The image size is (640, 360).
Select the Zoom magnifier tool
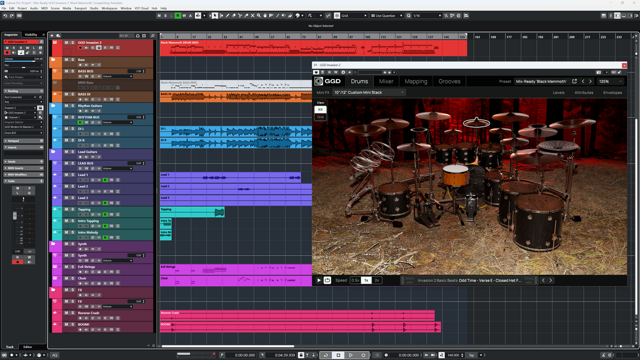259,15
